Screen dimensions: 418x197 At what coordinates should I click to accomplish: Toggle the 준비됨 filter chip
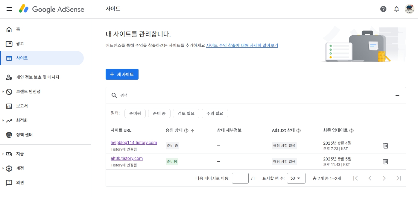pos(135,113)
